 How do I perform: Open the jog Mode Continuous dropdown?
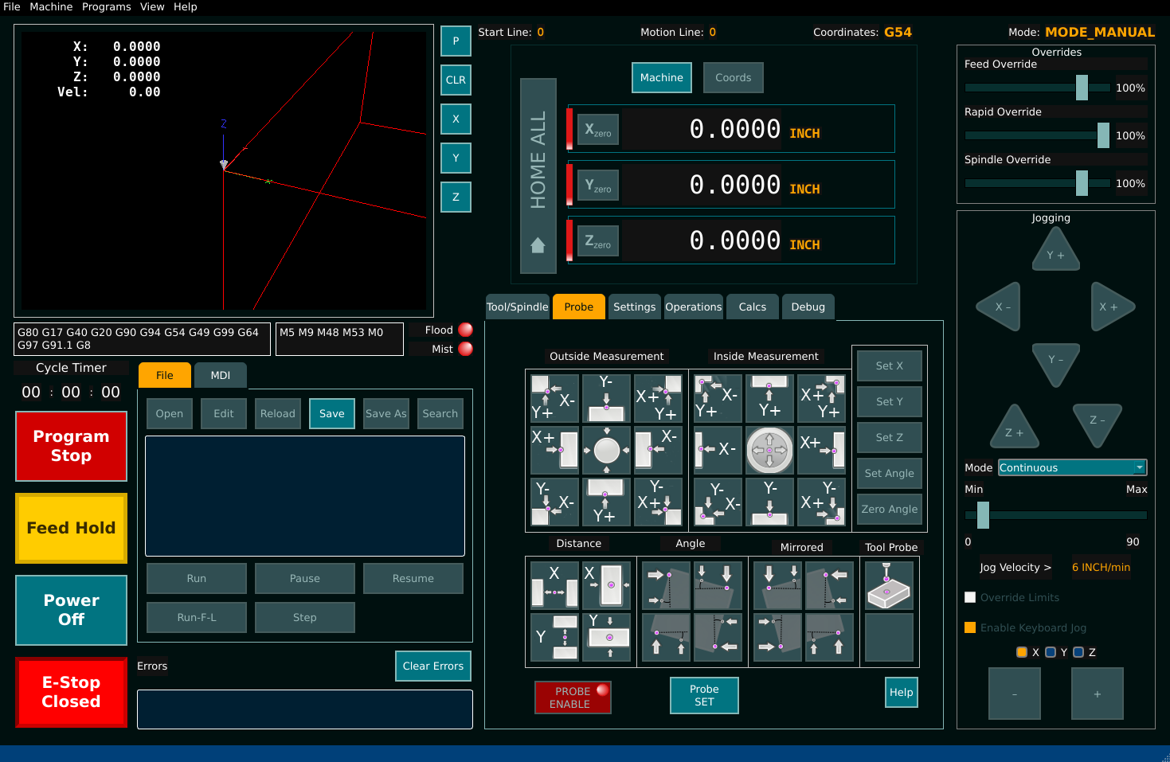(1072, 467)
